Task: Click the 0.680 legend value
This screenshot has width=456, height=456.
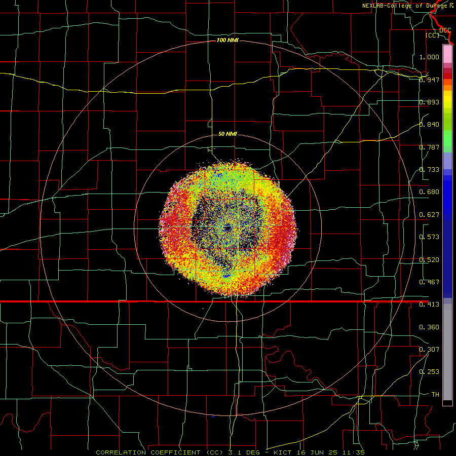Action: (429, 192)
